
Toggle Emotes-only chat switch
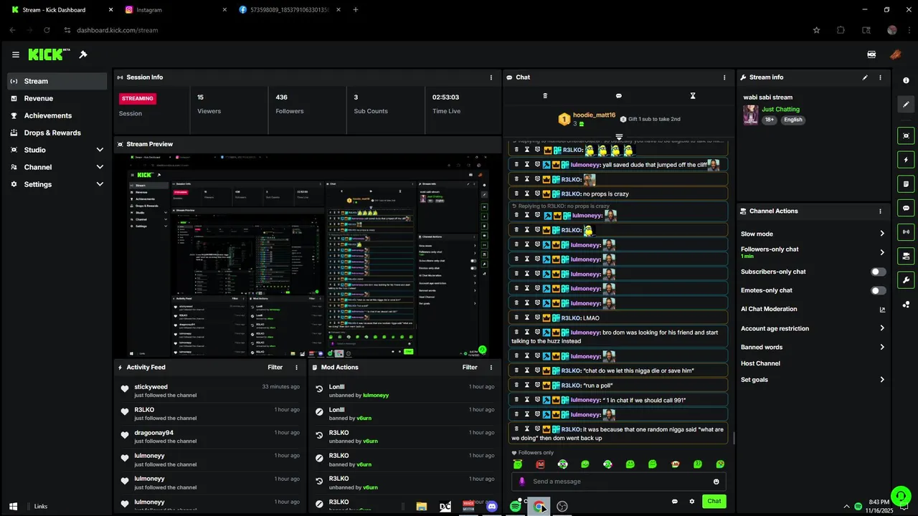click(x=878, y=290)
